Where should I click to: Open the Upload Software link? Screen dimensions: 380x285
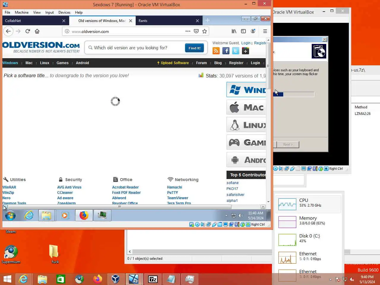pyautogui.click(x=173, y=63)
